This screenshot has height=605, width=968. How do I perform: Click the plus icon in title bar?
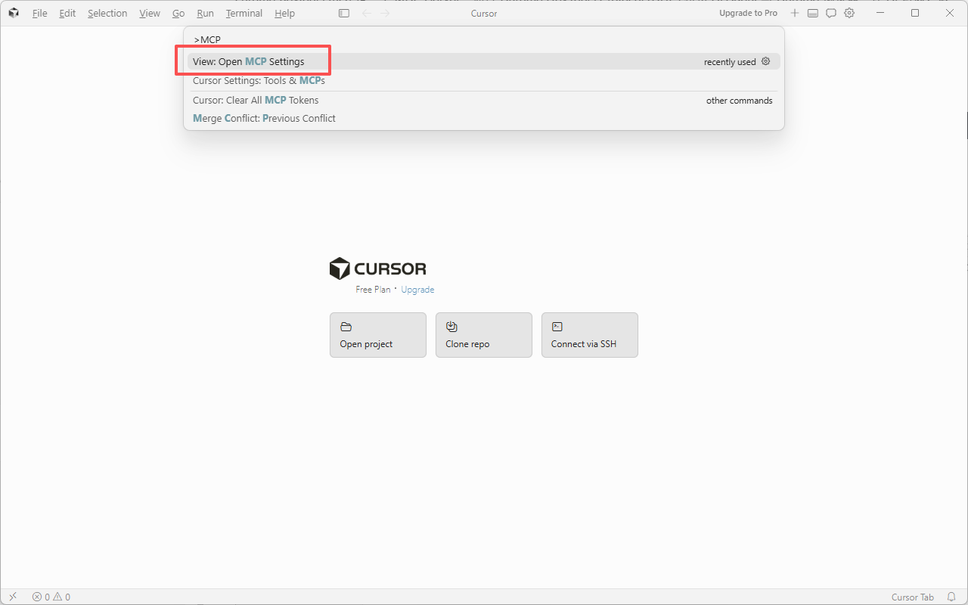tap(794, 13)
